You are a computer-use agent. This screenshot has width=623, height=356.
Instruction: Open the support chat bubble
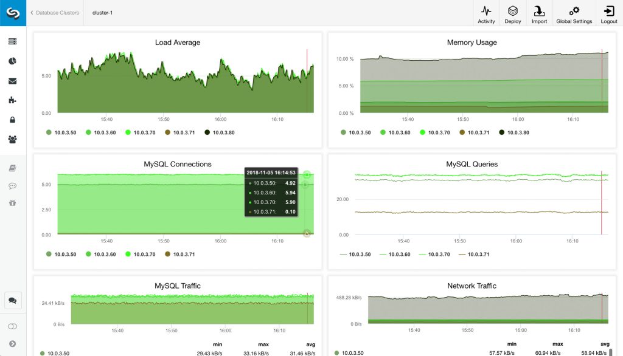coord(13,300)
